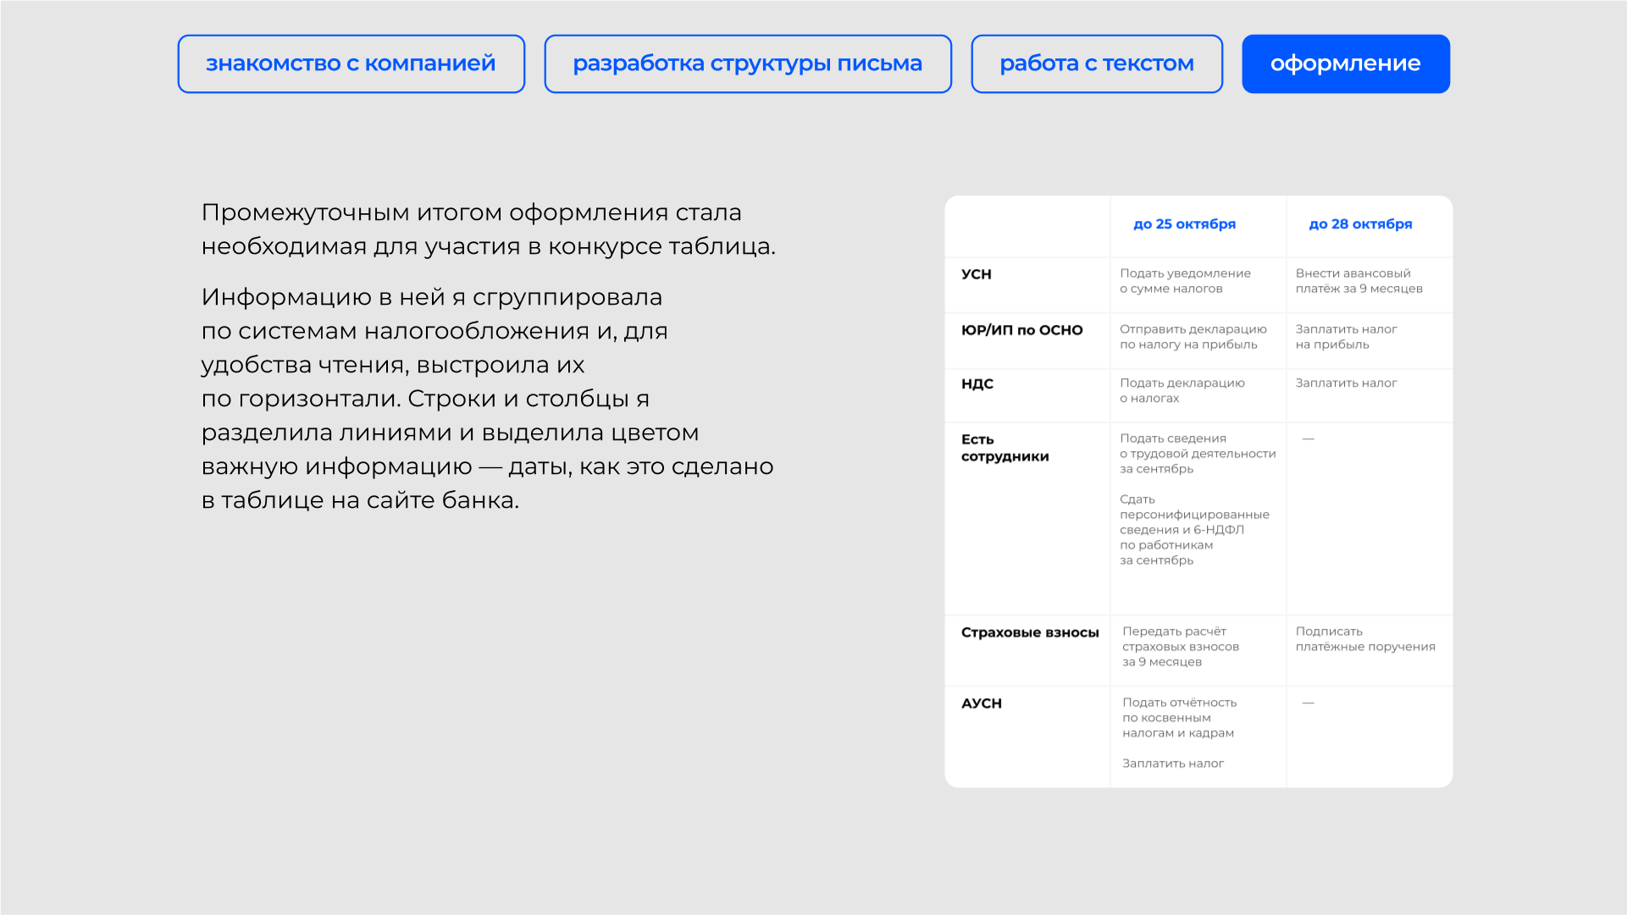
Task: Click the 'Информацию в ней я сгруппировала' paragraph
Action: [x=487, y=399]
